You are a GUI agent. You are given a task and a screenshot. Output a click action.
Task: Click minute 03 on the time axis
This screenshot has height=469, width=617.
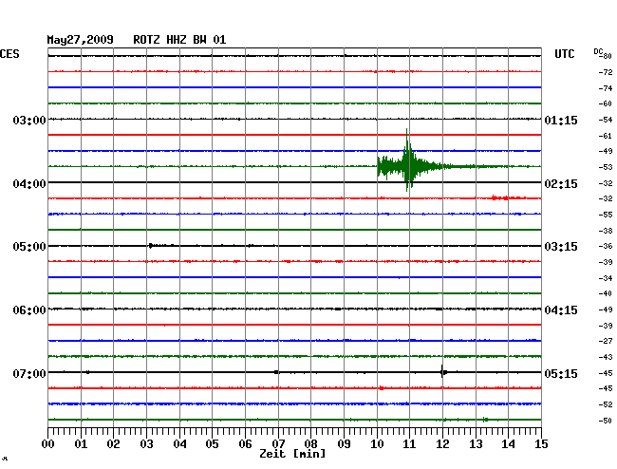pyautogui.click(x=146, y=444)
